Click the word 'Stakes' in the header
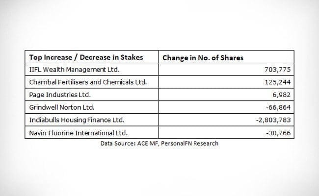The width and height of the screenshot is (319, 196). click(132, 57)
